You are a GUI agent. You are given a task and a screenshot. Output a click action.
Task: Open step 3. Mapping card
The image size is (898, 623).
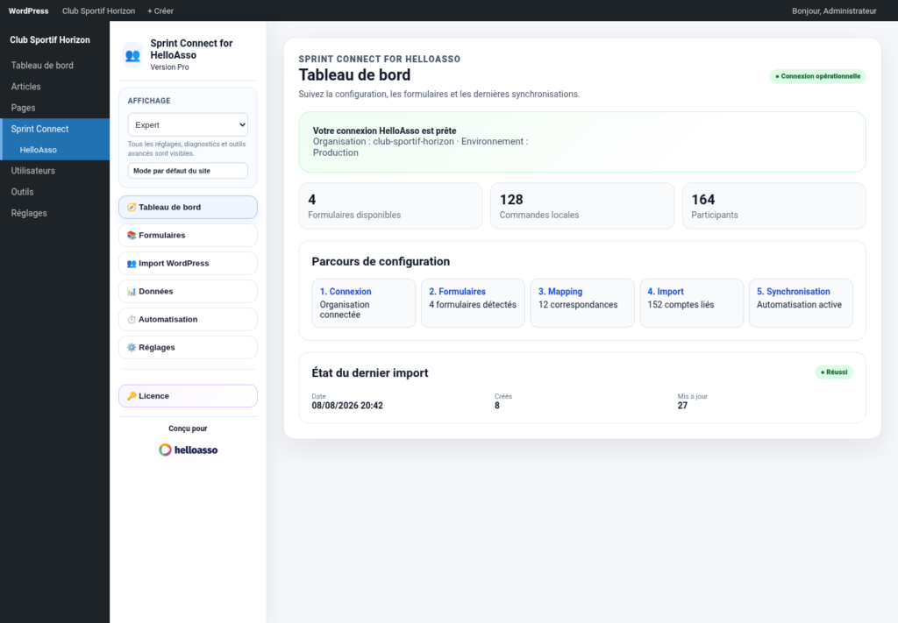click(582, 303)
